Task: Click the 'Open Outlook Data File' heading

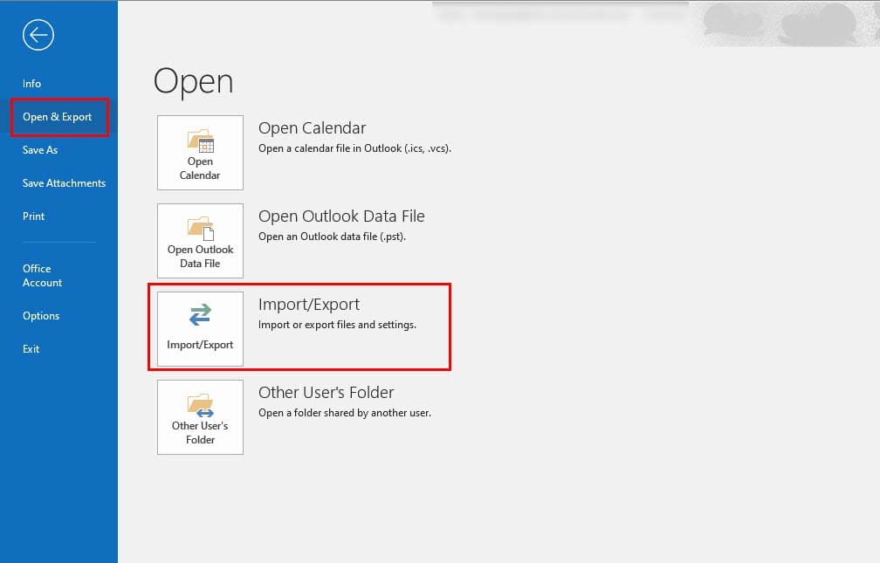Action: (341, 216)
